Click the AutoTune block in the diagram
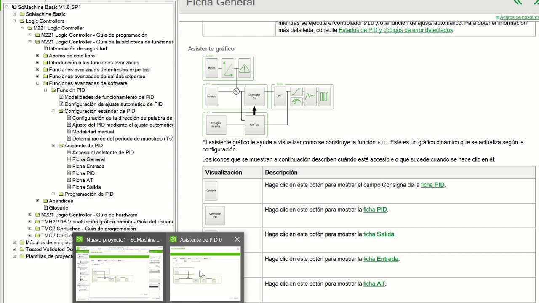This screenshot has height=303, width=539. pos(254,125)
